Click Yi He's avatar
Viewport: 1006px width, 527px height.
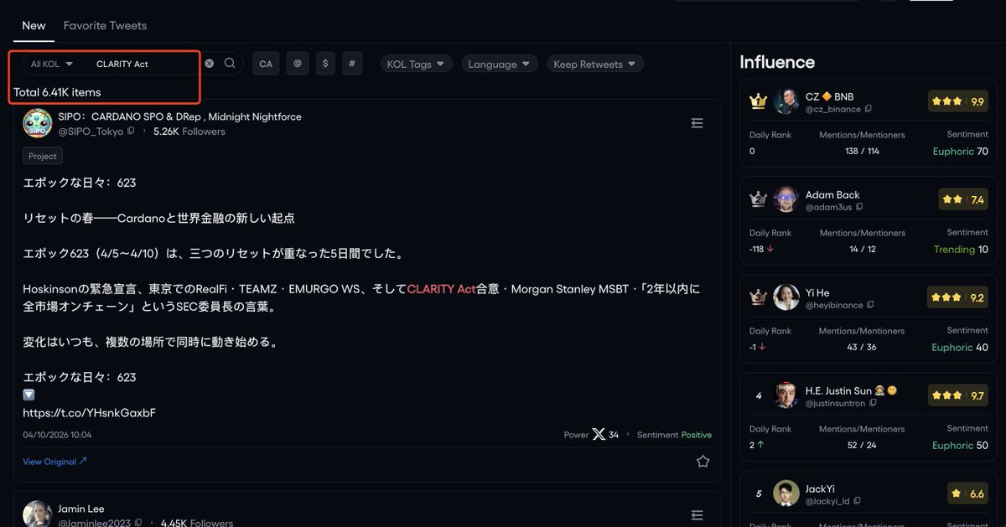[x=786, y=297]
